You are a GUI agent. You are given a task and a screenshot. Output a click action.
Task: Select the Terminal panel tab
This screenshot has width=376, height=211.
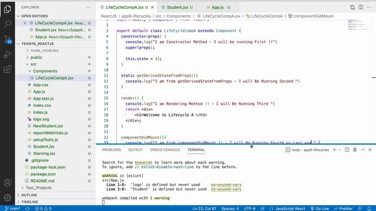point(196,150)
